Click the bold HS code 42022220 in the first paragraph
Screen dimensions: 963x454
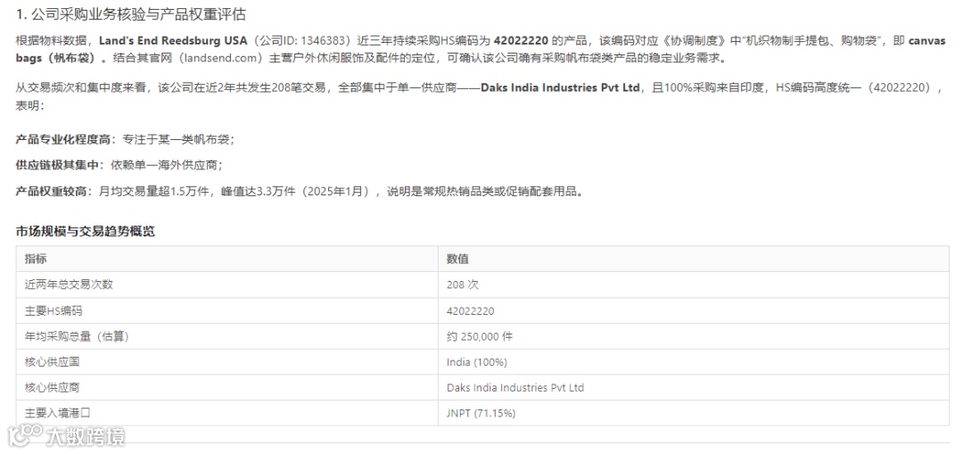click(x=522, y=41)
